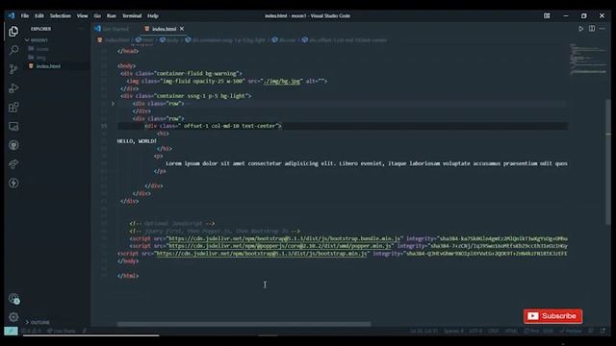The height and width of the screenshot is (346, 616).
Task: Click the popper.min.js URL
Action: [280, 246]
